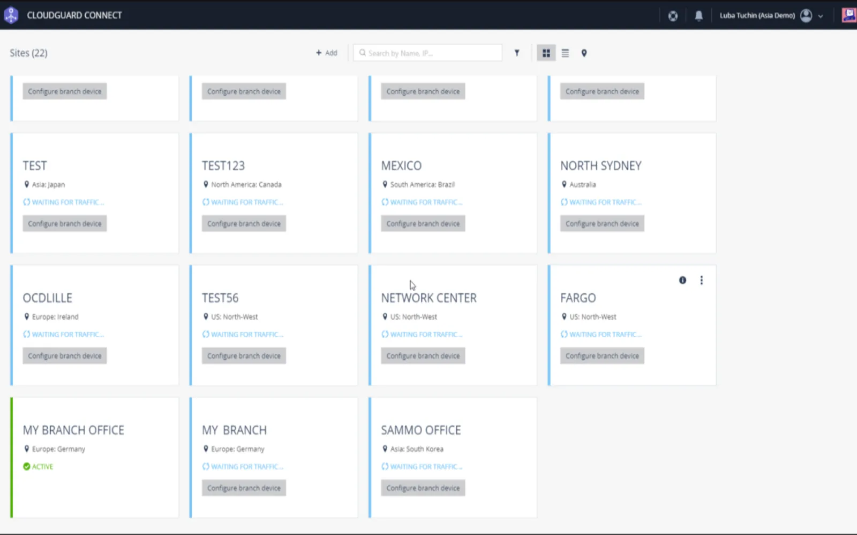Click the location pin beside Asia: Japan

27,185
